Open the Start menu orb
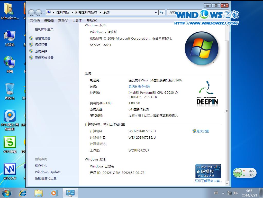This screenshot has width=263, height=198. point(6,193)
